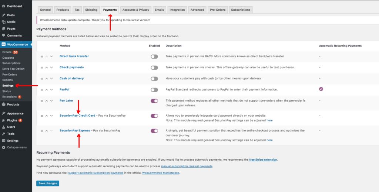379x192 pixels.
Task: Grab the drag handle for Pay Later row
Action: point(42,101)
